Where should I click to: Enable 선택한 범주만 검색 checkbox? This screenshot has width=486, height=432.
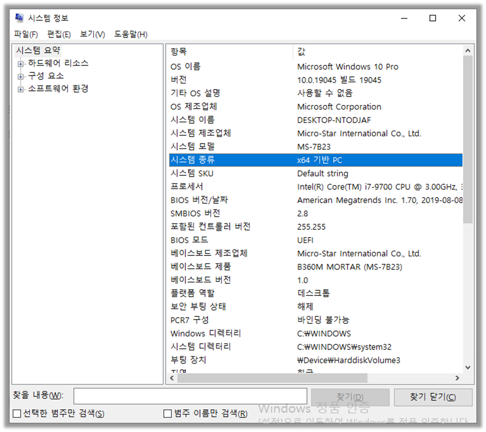click(x=17, y=414)
